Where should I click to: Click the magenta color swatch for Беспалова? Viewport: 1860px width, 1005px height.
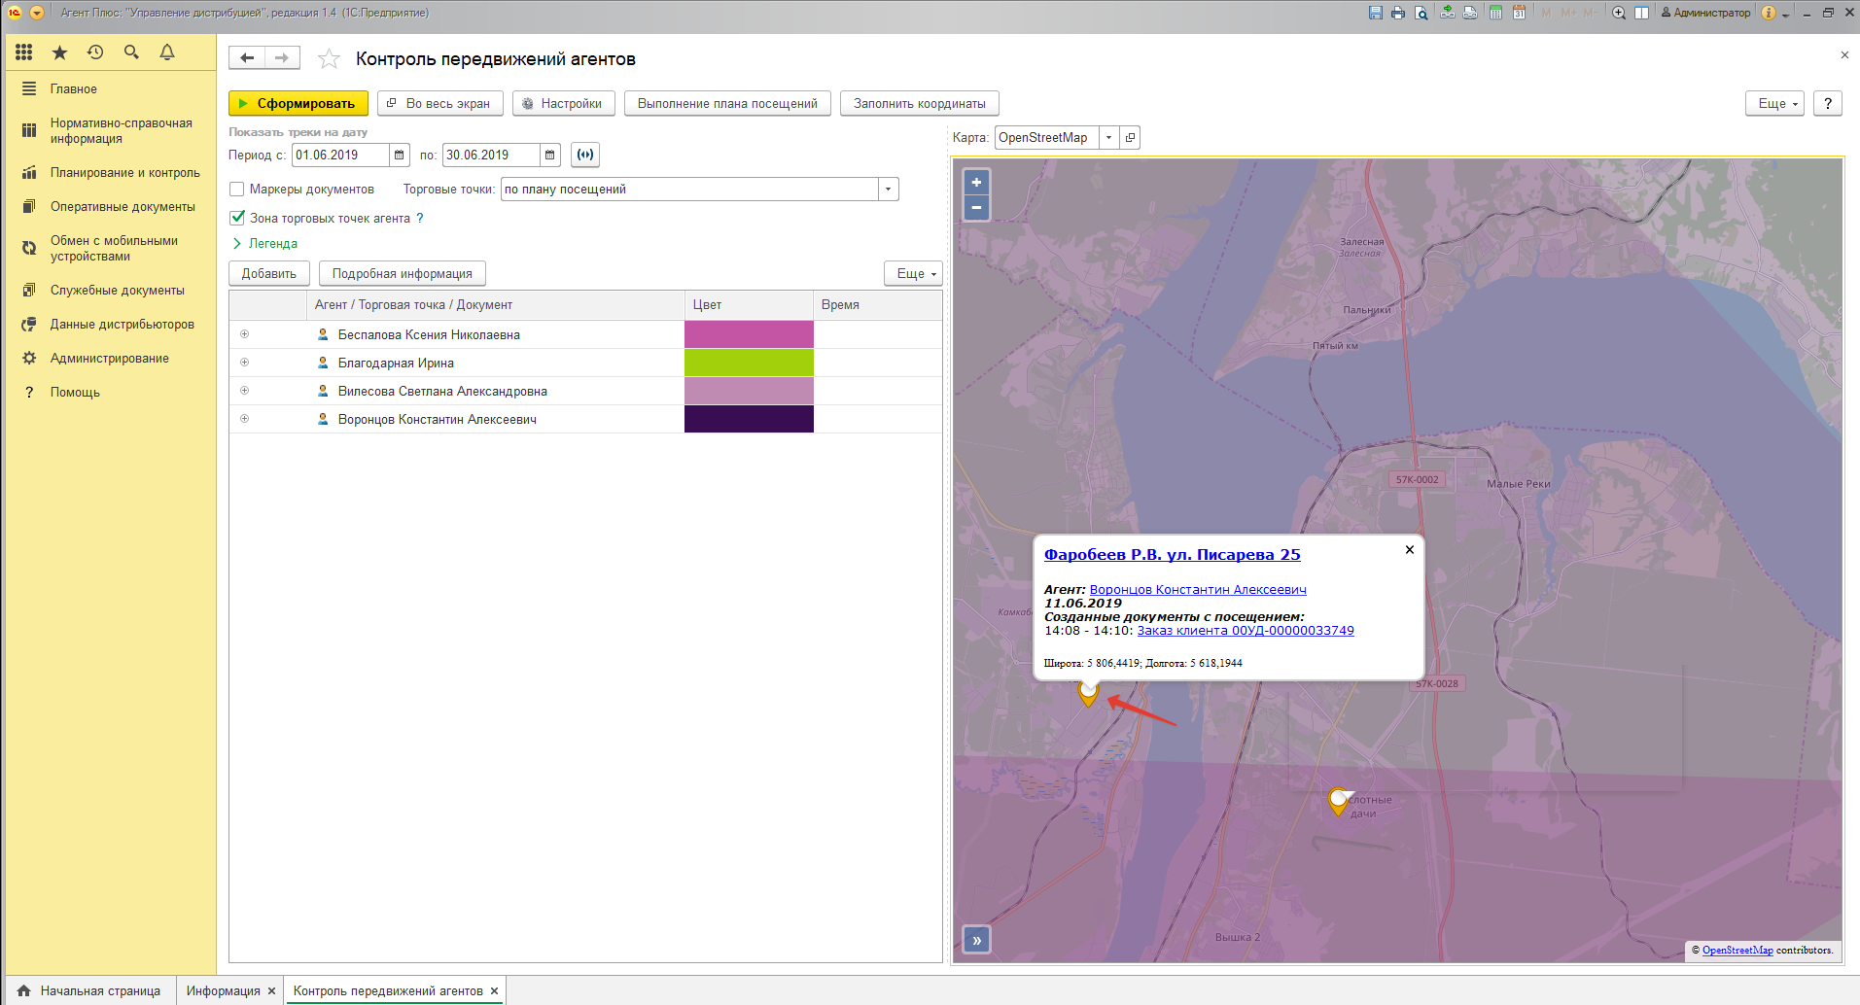(x=749, y=334)
